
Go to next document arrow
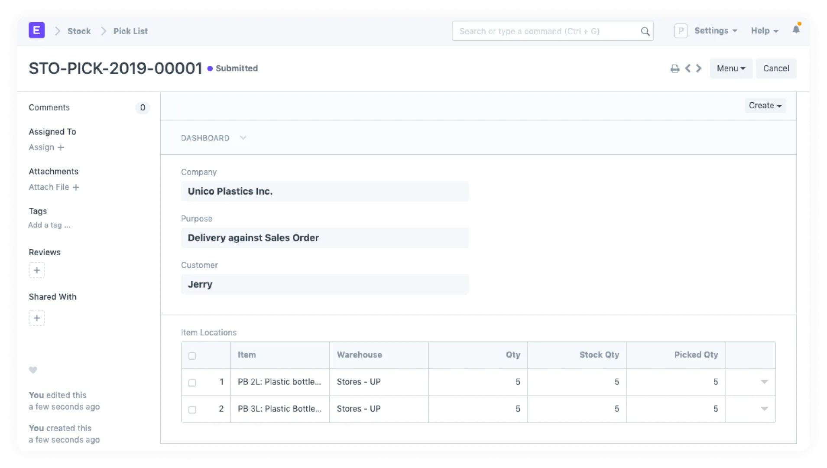coord(699,68)
